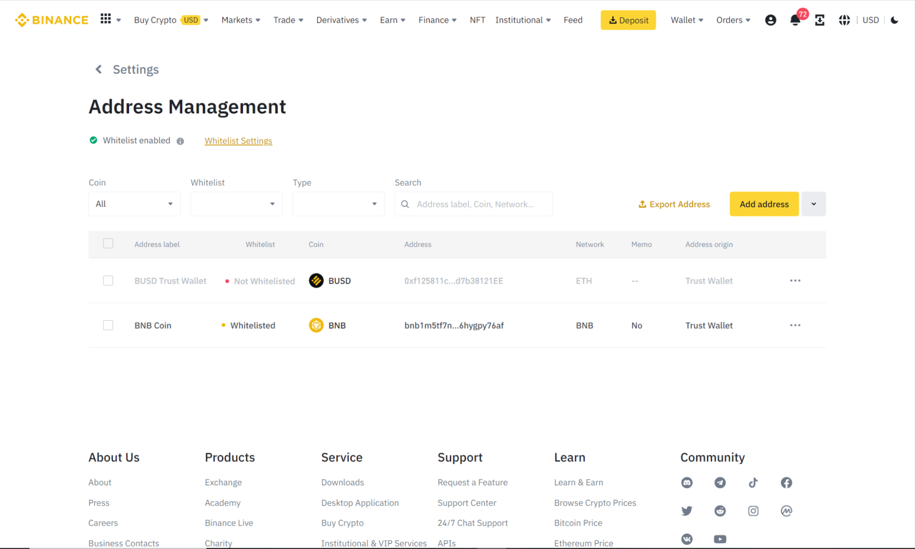Click the BUSD coin icon
This screenshot has height=549, width=915.
pos(316,280)
